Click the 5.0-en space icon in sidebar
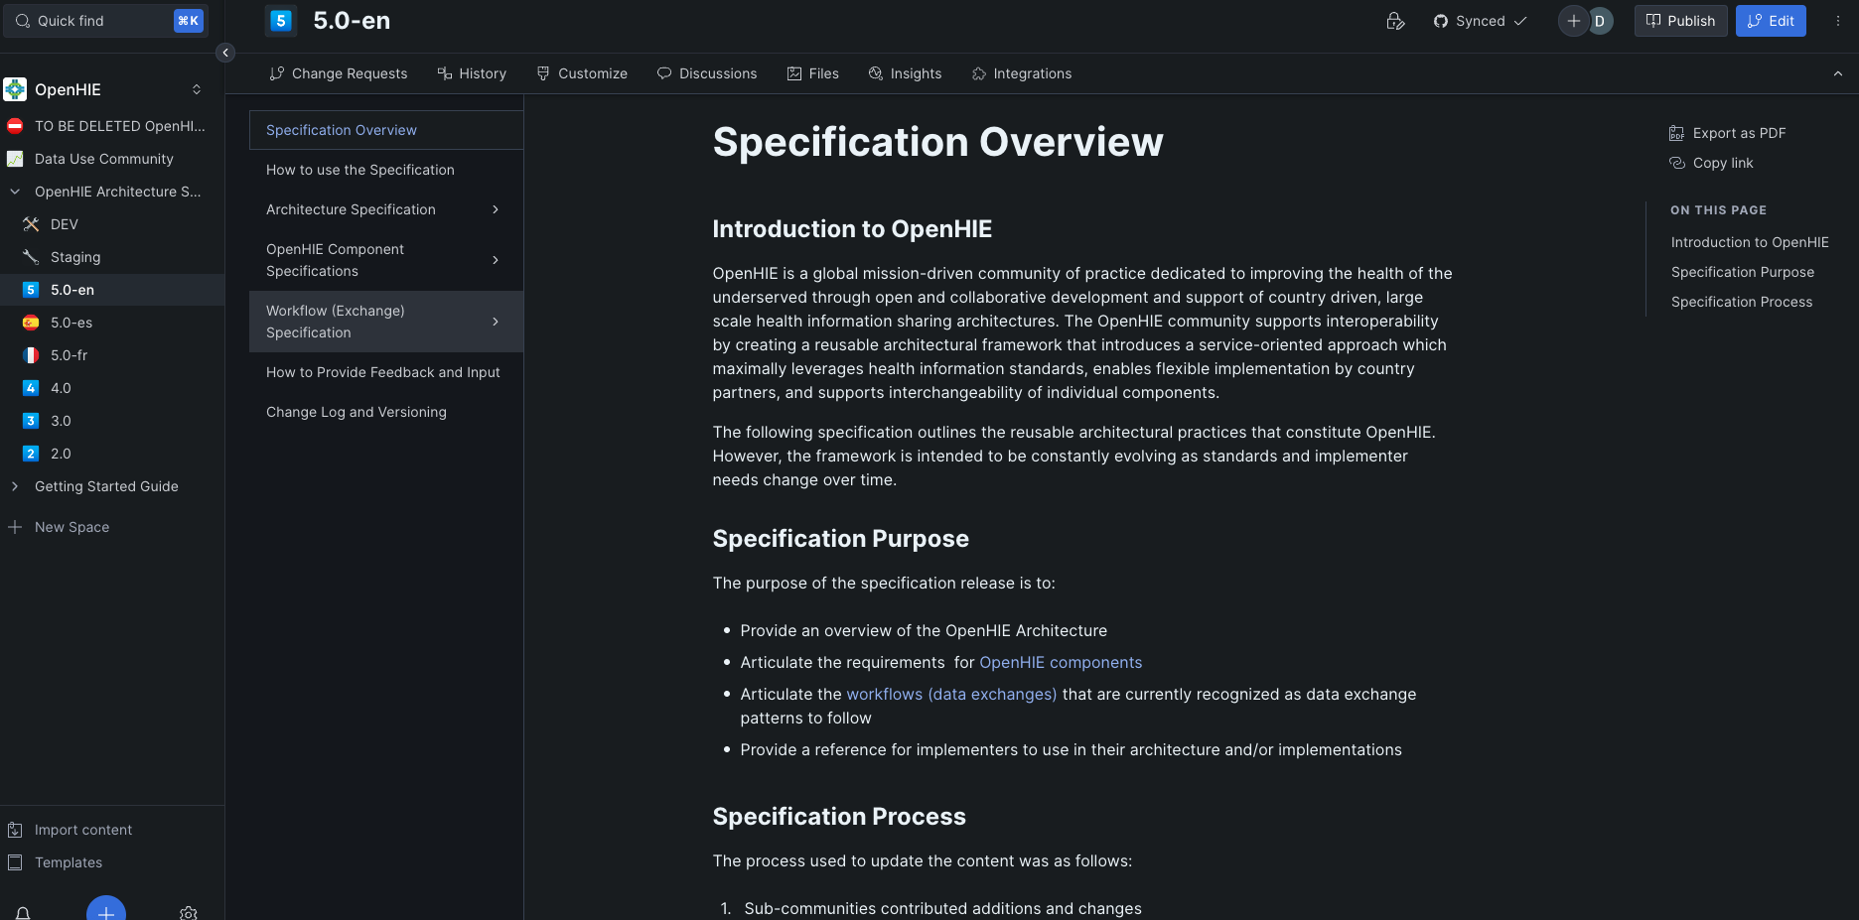 (x=31, y=290)
